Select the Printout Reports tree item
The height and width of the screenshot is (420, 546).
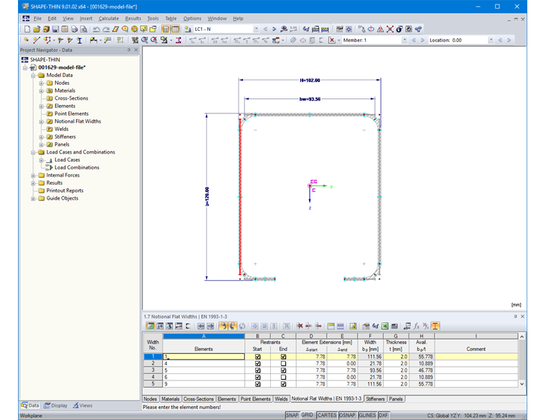coord(65,191)
